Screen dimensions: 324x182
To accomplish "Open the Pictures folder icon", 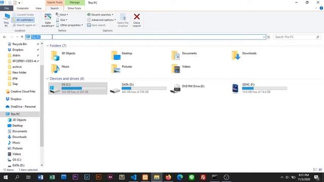I will pyautogui.click(x=115, y=69).
